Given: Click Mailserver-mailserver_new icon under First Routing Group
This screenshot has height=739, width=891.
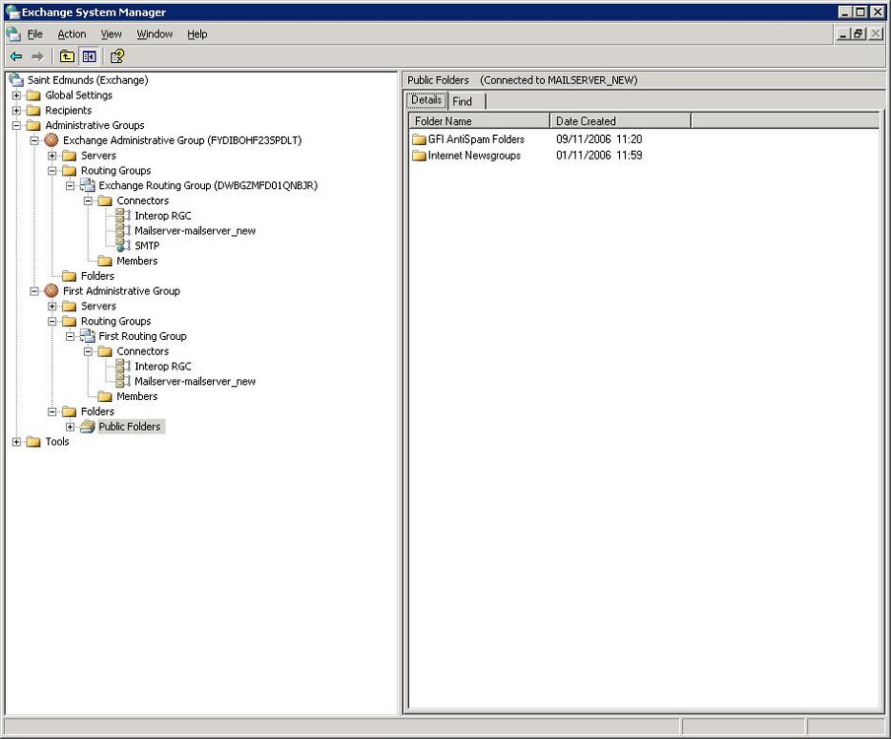Looking at the screenshot, I should point(123,381).
